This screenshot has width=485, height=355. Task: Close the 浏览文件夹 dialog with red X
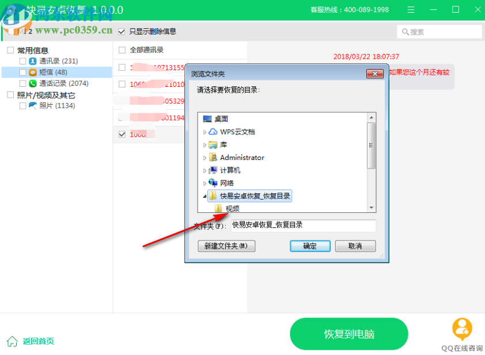[375, 74]
